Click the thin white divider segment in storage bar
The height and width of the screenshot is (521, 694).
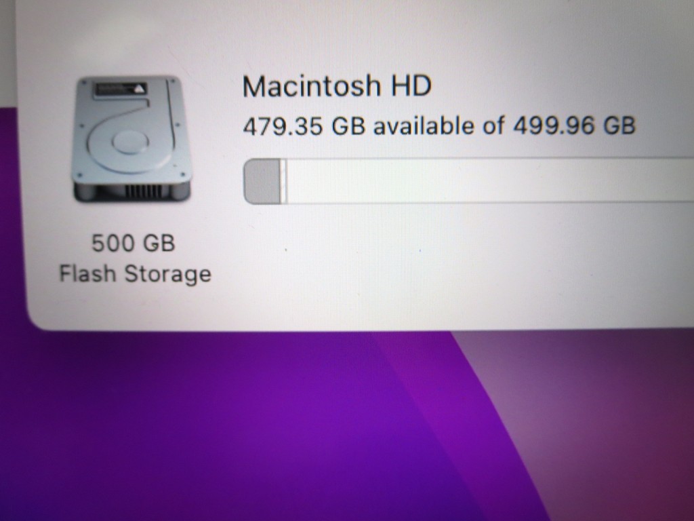click(284, 181)
